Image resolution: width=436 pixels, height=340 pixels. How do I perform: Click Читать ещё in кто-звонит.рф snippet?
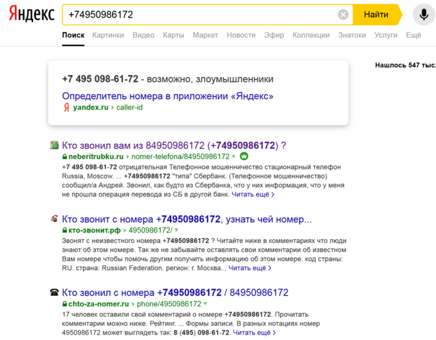click(249, 268)
